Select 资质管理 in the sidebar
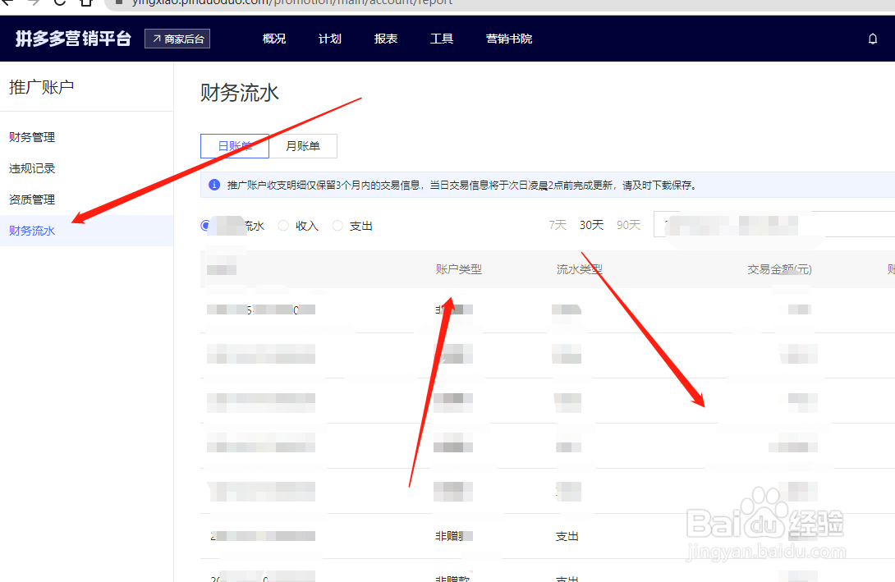 click(32, 199)
